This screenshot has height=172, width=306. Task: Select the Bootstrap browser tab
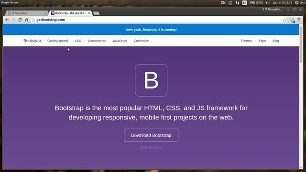[x=70, y=13]
